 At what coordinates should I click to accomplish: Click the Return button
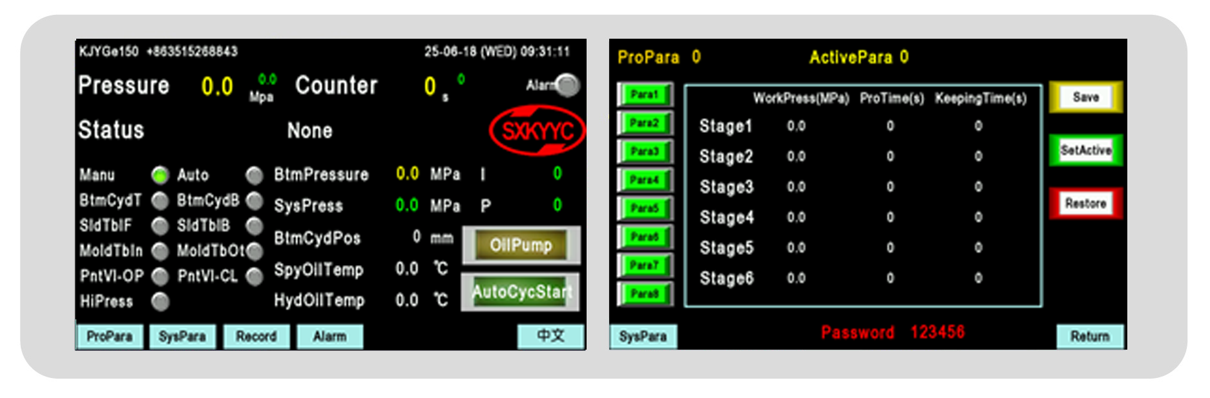[1089, 337]
